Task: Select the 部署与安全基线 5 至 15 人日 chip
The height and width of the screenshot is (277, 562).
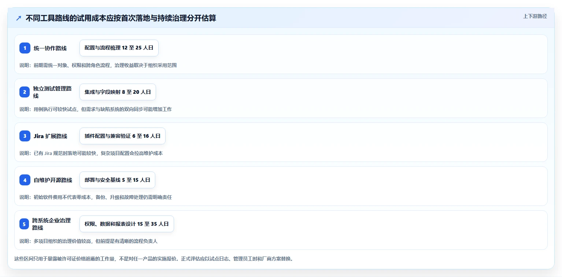Action: [117, 180]
